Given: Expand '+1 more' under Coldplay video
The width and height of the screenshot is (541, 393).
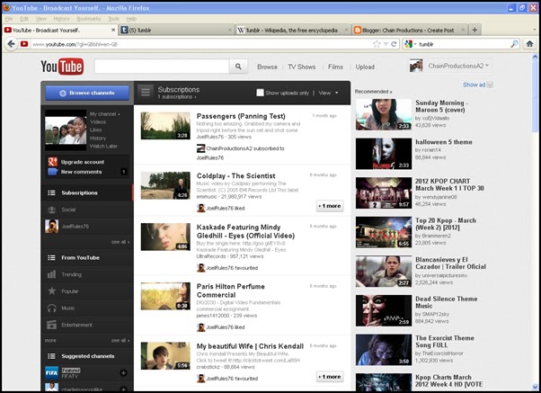Looking at the screenshot, I should coord(330,206).
